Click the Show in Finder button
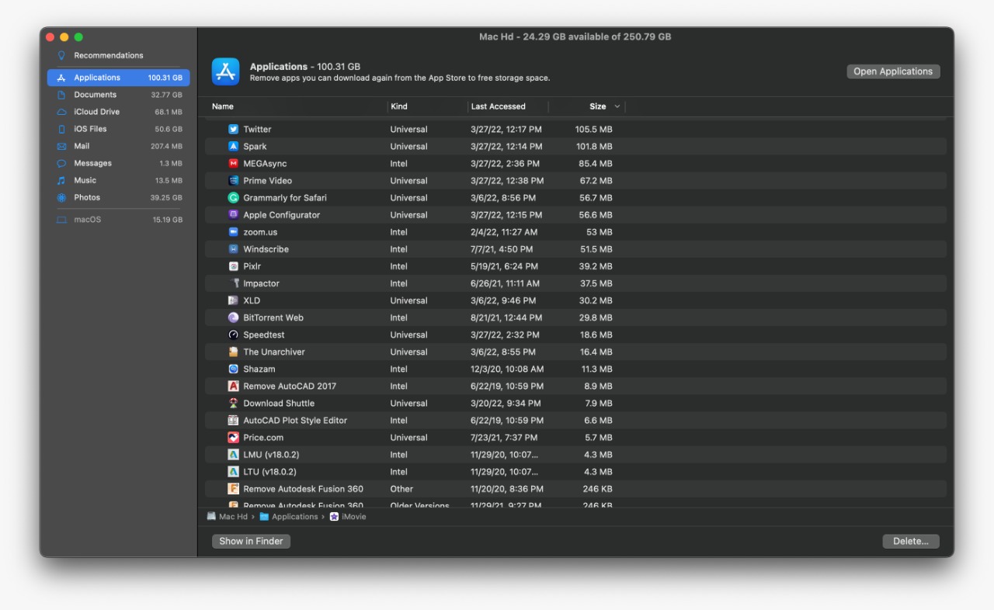994x610 pixels. click(x=251, y=541)
